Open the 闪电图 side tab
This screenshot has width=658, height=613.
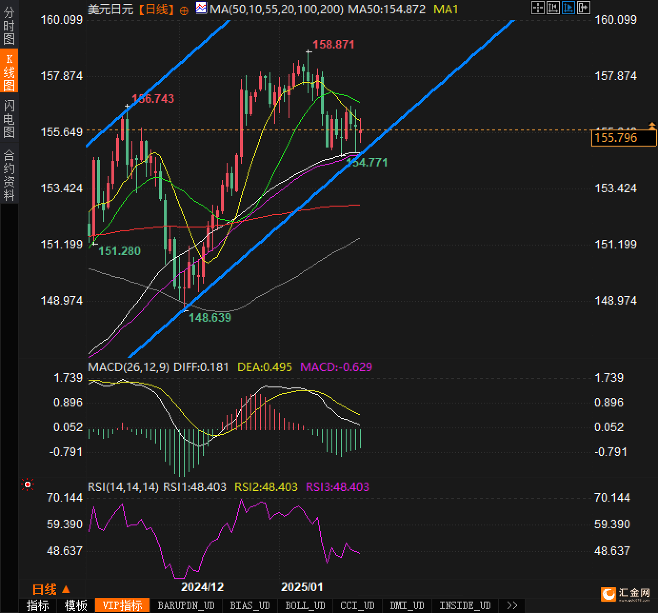point(9,119)
